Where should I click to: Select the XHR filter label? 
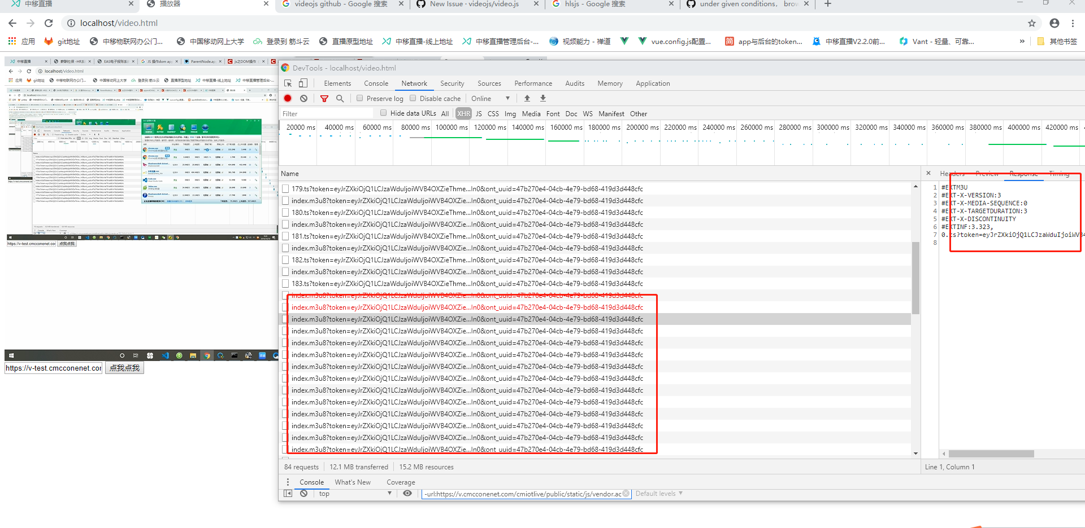[463, 113]
